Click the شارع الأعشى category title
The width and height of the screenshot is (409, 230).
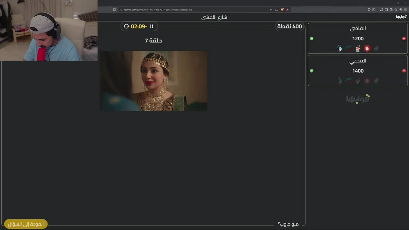click(214, 17)
